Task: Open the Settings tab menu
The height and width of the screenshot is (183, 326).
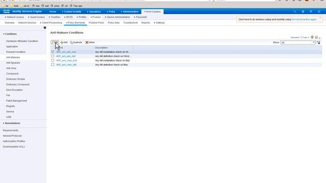Action: tap(159, 22)
